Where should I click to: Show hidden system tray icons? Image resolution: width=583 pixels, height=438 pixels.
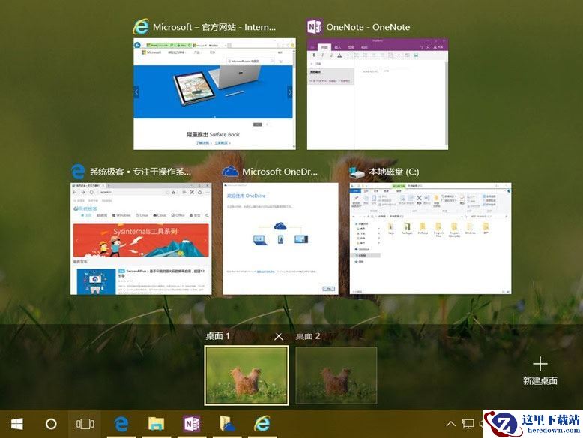click(450, 424)
